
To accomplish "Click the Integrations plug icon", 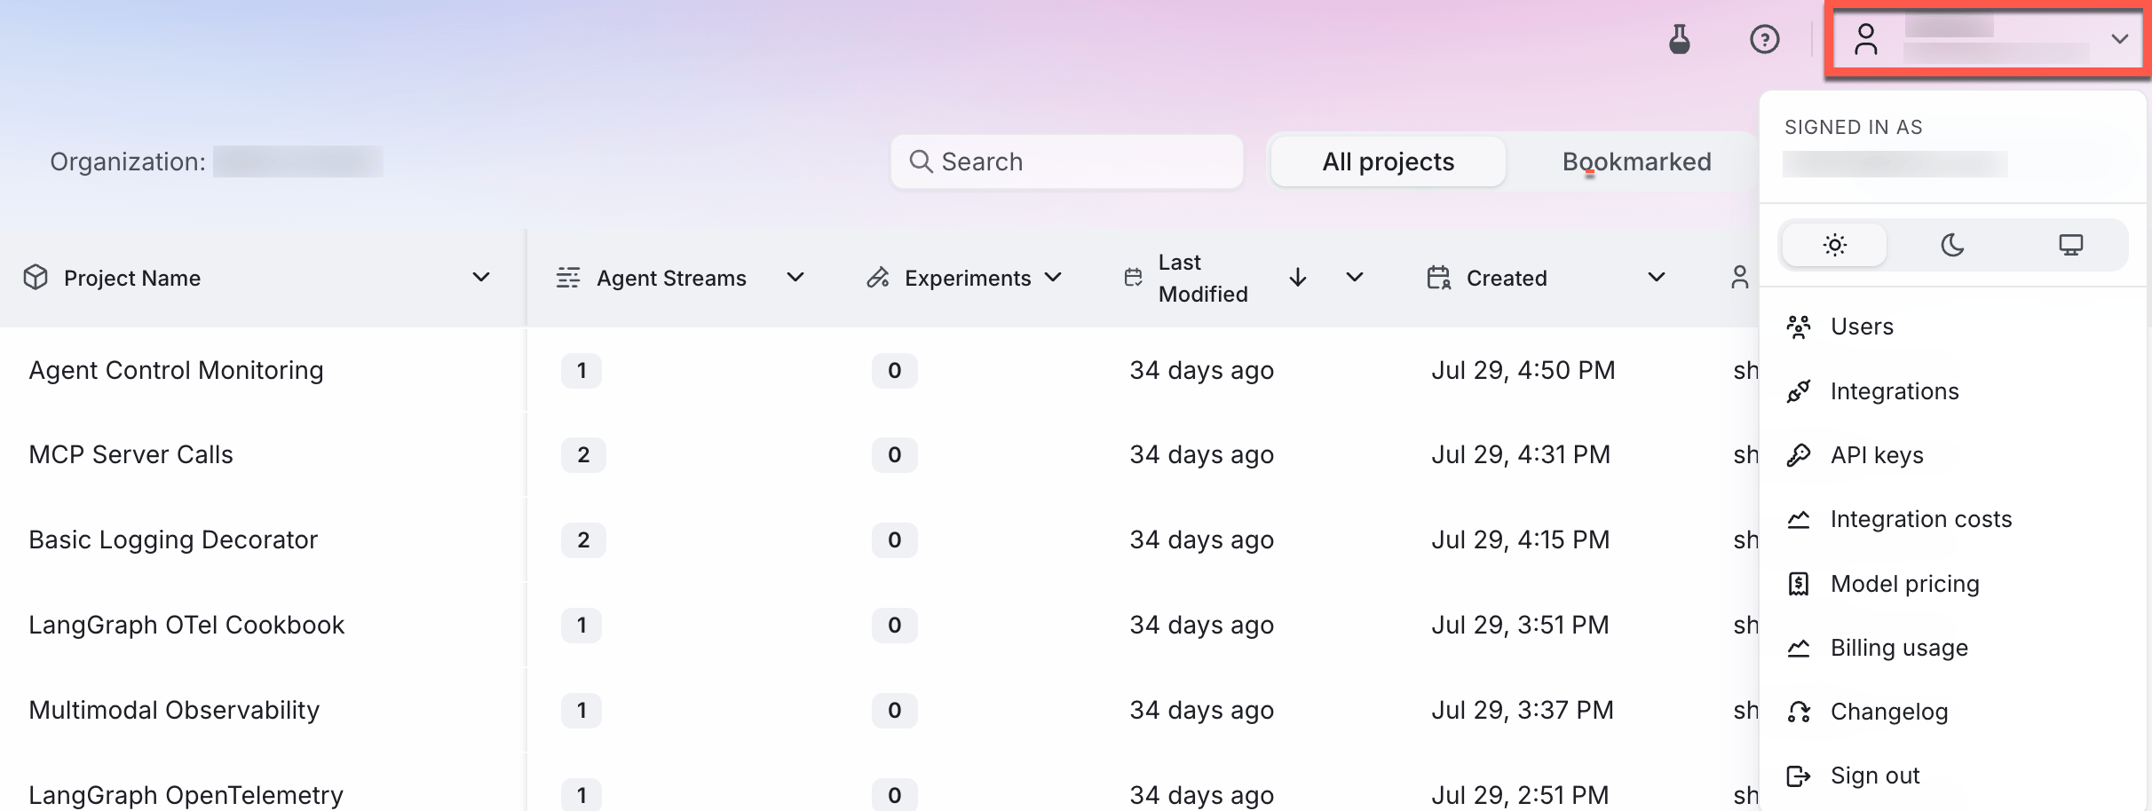I will coord(1799,391).
